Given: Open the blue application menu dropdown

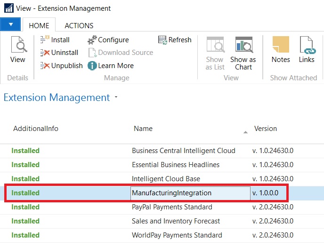Looking at the screenshot, I should tap(10, 24).
